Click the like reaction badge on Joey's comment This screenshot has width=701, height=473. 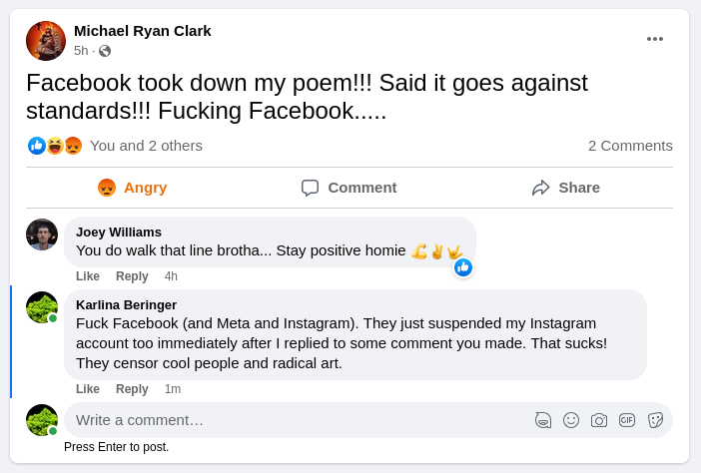(463, 267)
